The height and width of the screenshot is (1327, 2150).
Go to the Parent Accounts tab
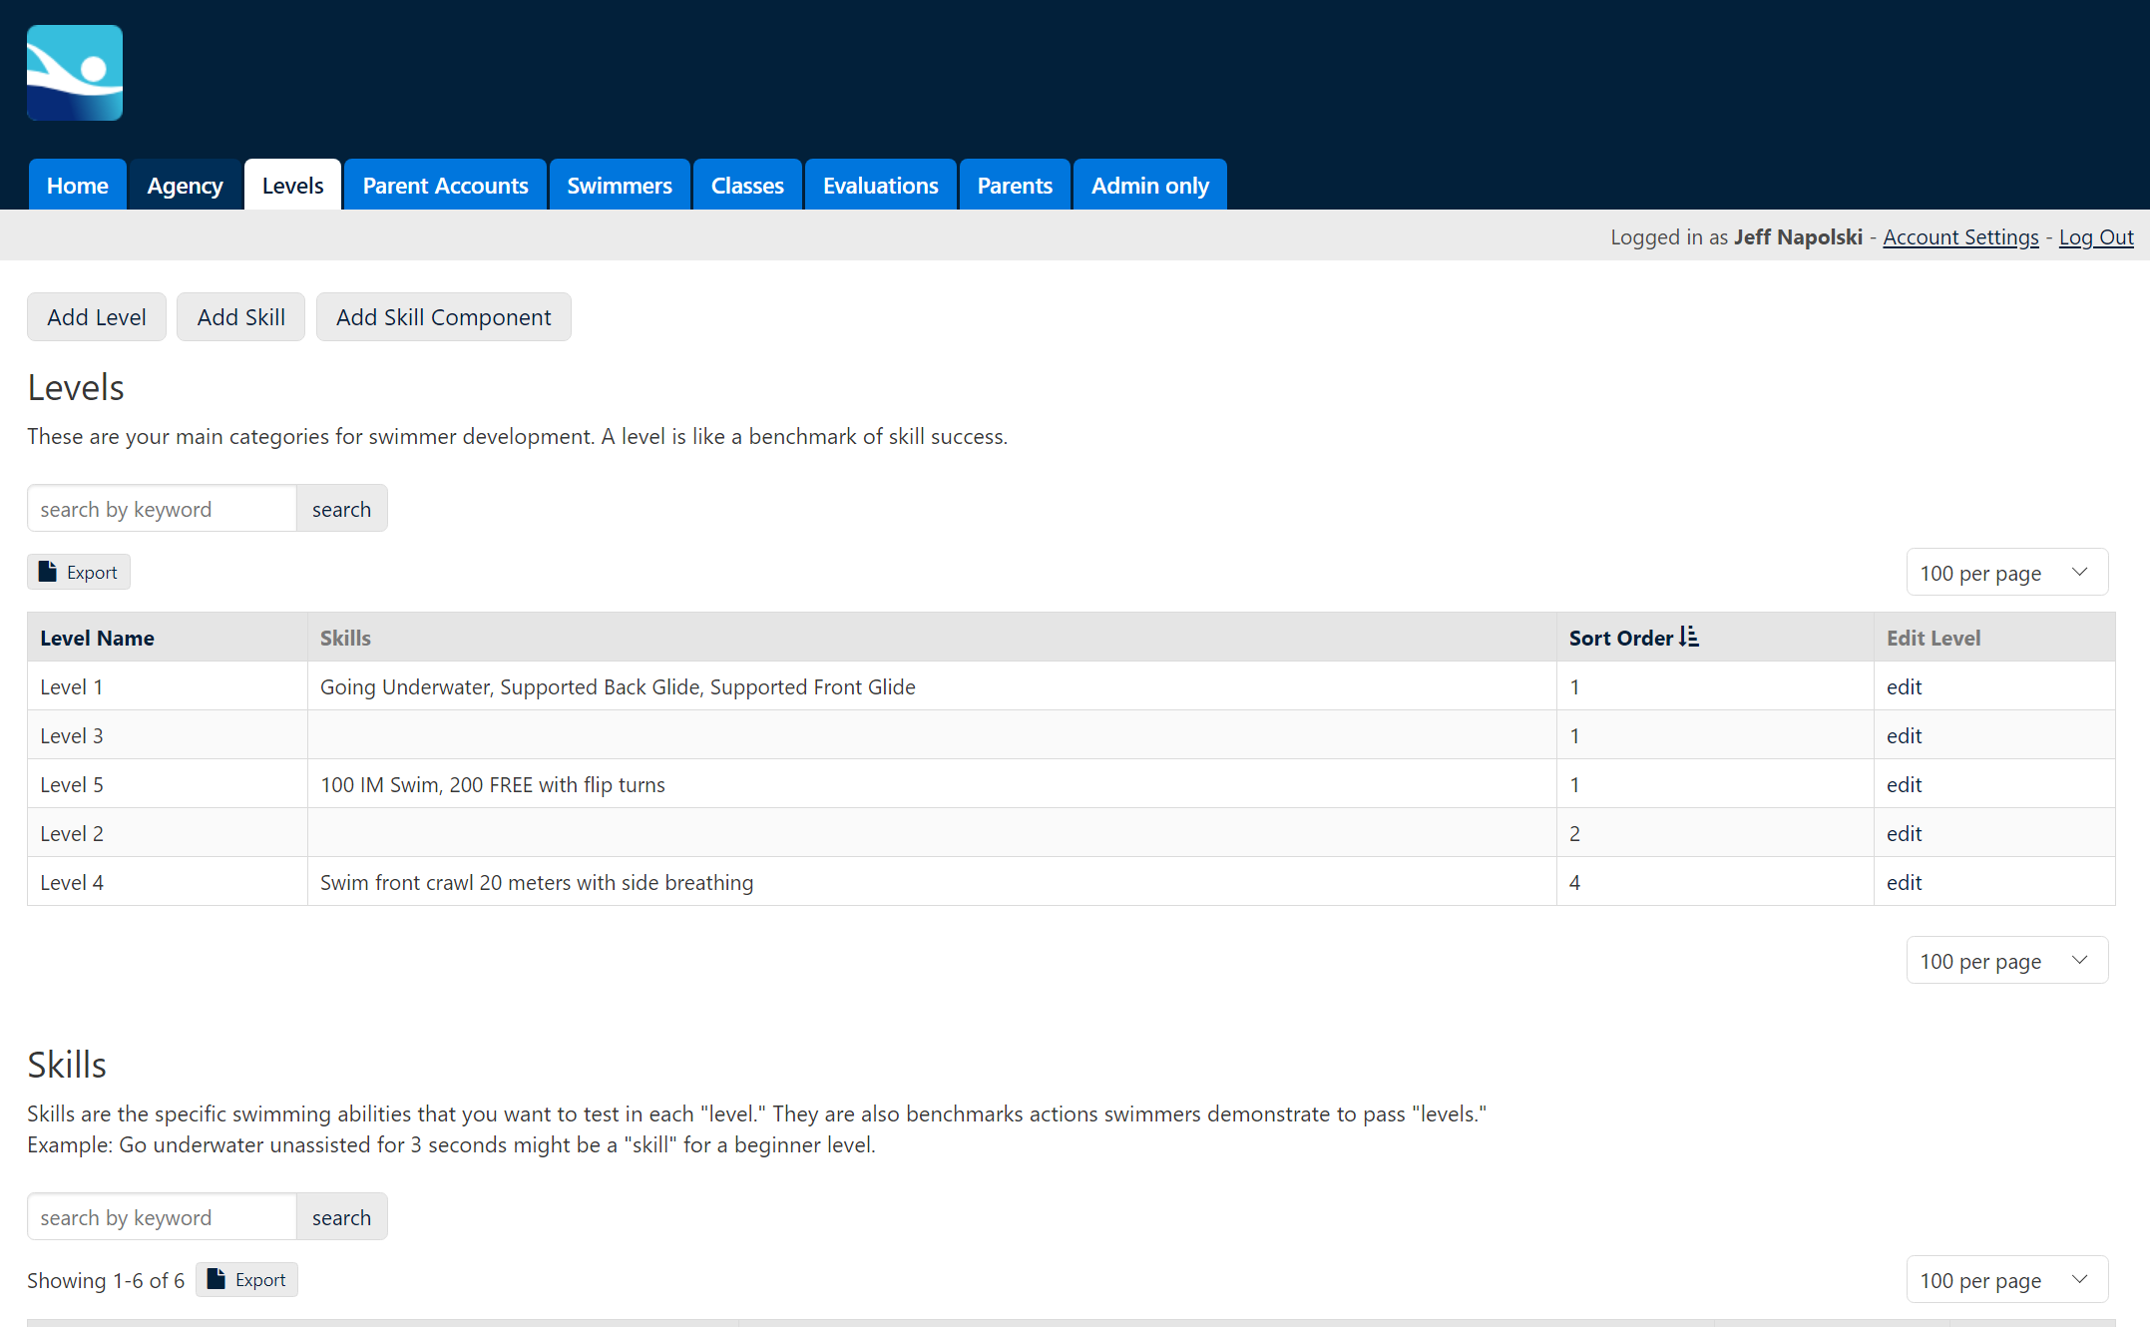445,186
